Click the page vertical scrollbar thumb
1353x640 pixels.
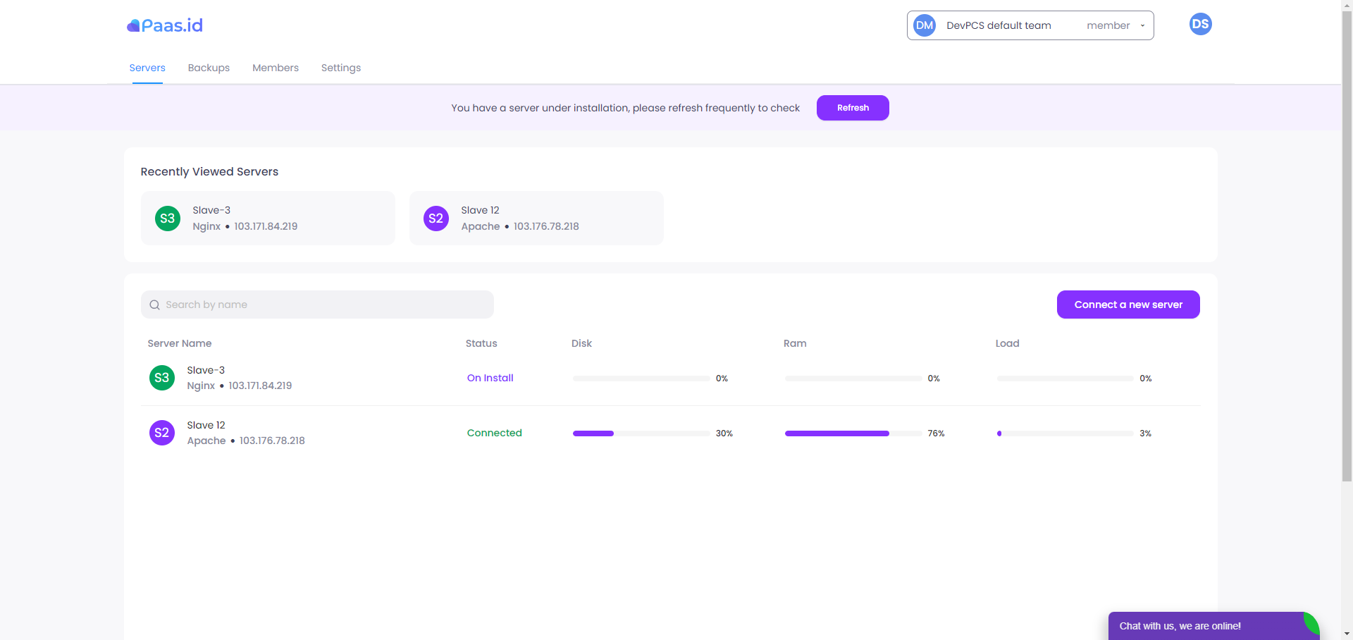click(x=1347, y=247)
